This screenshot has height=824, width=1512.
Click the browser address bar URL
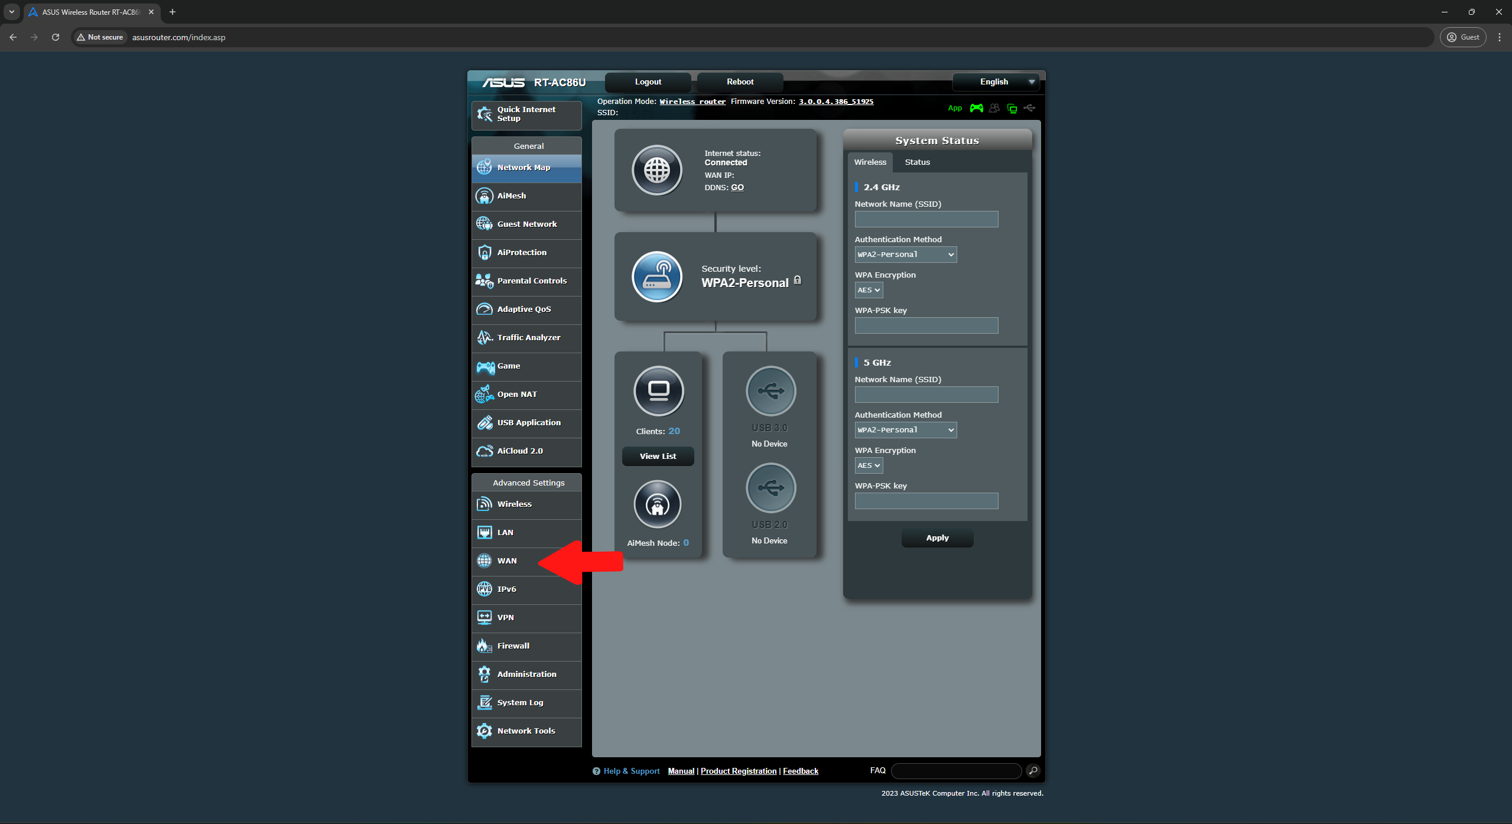pyautogui.click(x=179, y=37)
